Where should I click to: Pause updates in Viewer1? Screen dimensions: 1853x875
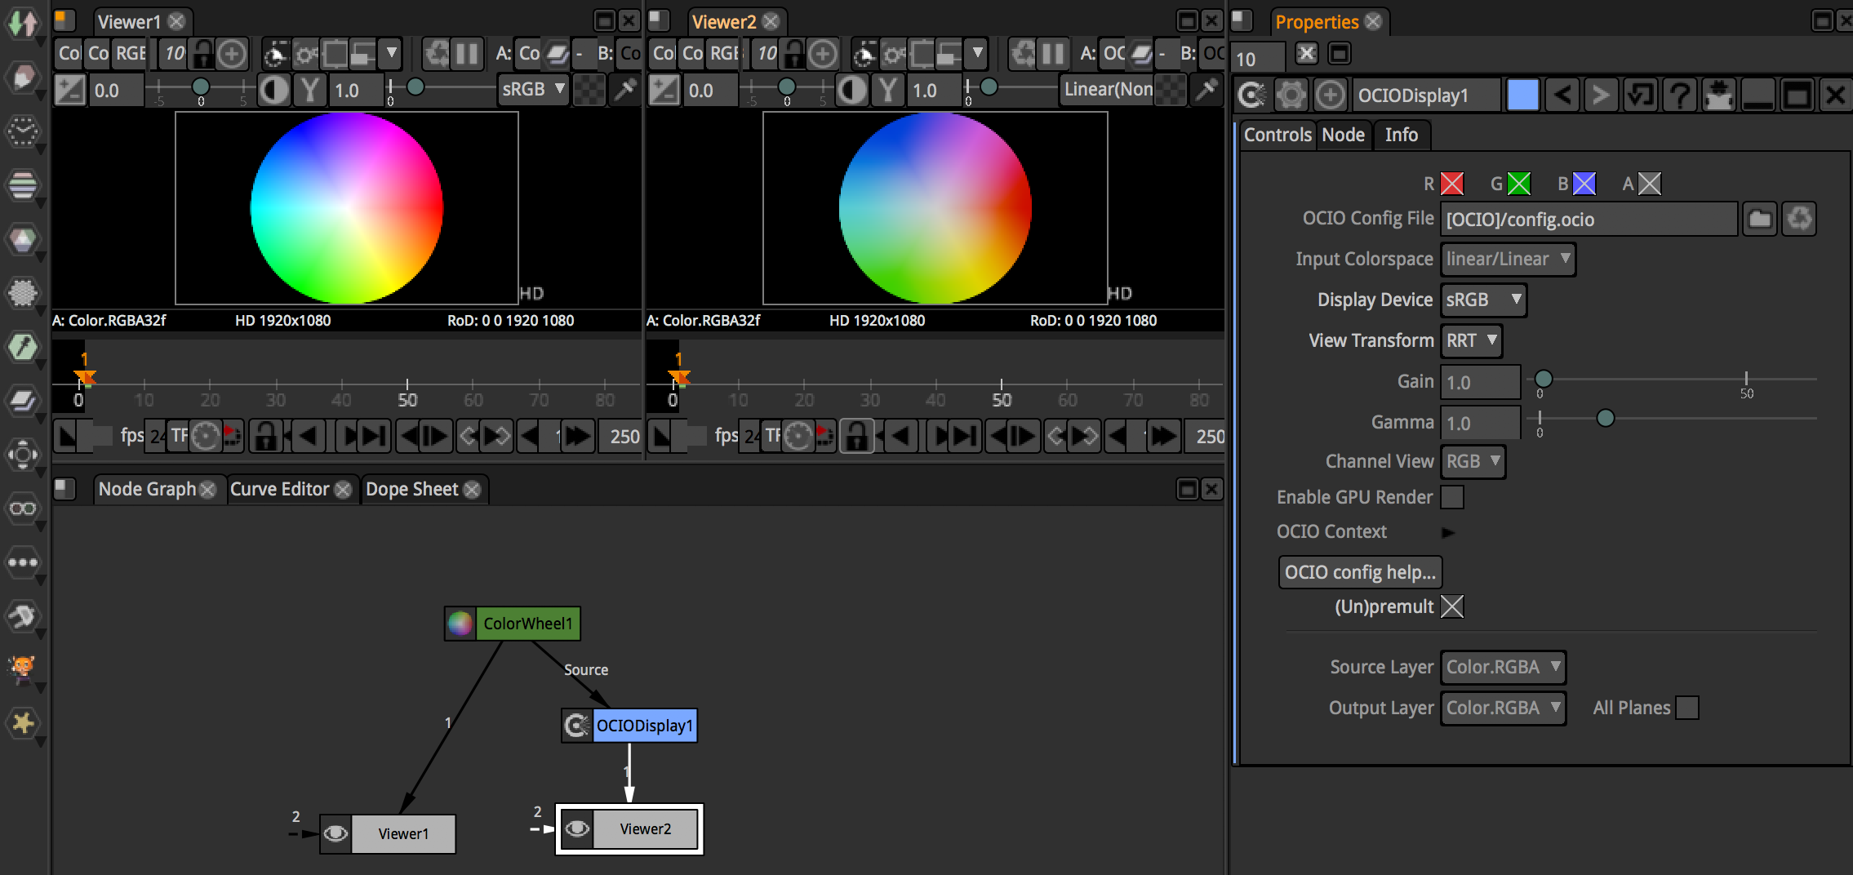click(x=467, y=54)
